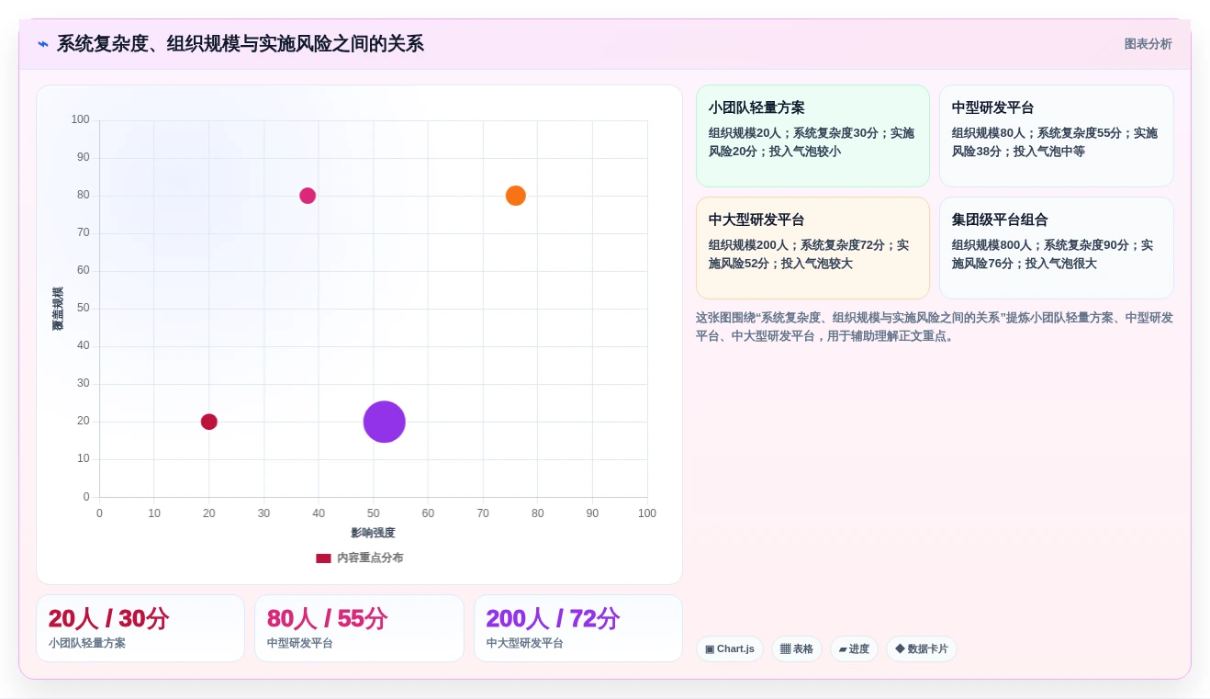Click the y-axis tick label 50
1210x699 pixels.
84,308
